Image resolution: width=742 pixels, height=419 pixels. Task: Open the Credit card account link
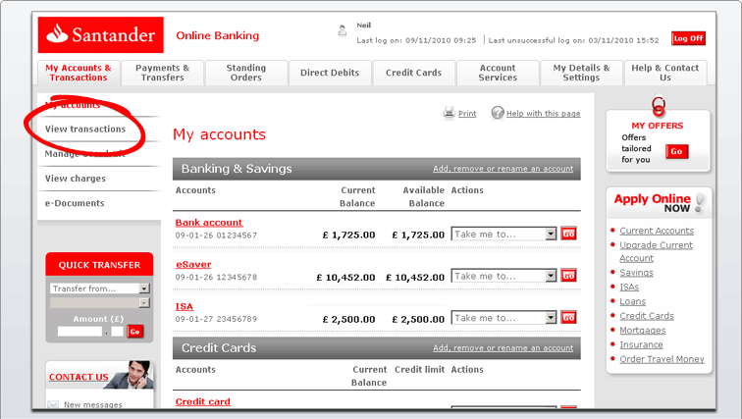click(202, 401)
